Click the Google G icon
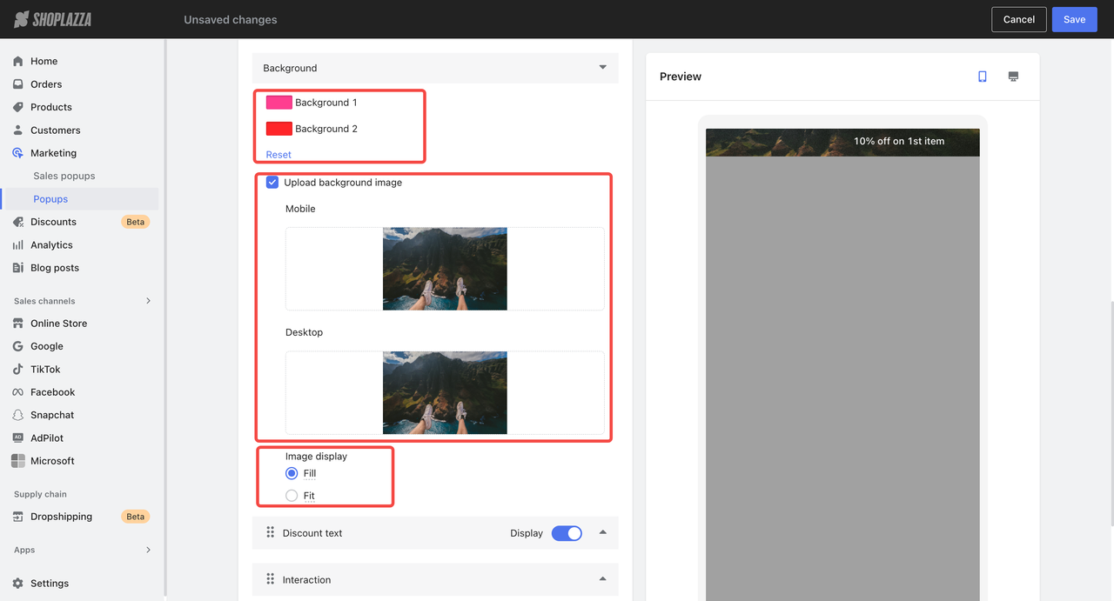Screen dimensions: 1114x601 click(18, 346)
